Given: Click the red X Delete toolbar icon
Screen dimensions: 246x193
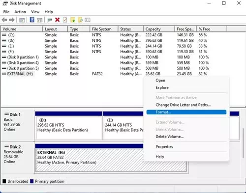Looking at the screenshot, I should [x=57, y=20].
